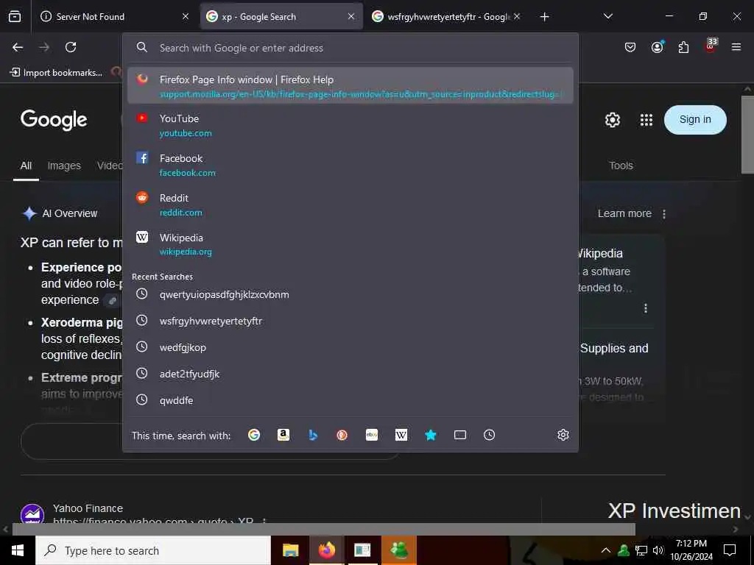Click the page vertical scrollbar thumb
Image resolution: width=754 pixels, height=565 pixels.
coord(747,135)
